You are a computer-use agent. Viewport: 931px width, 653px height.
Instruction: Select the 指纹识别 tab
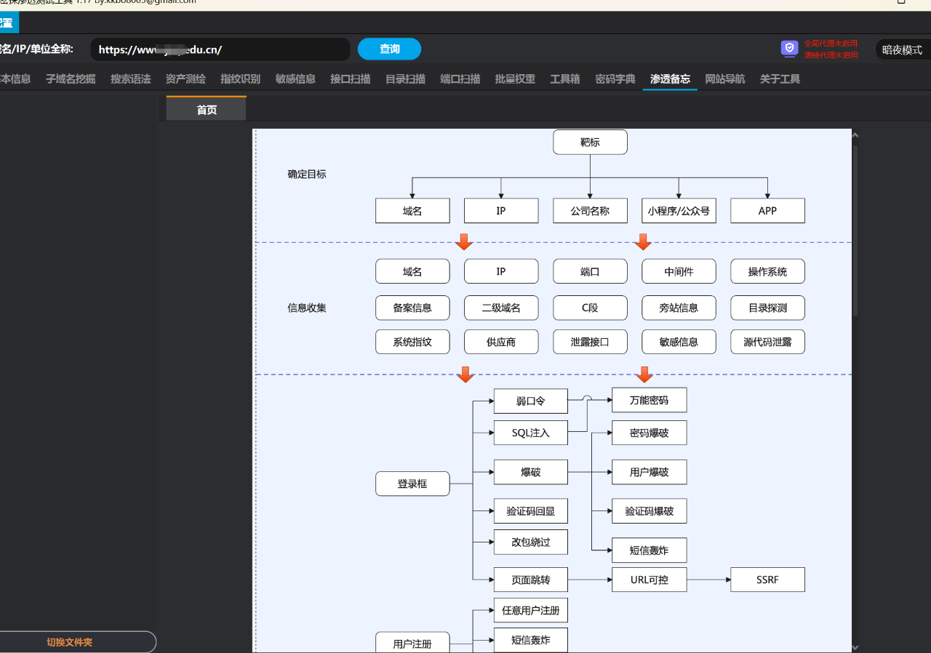240,79
